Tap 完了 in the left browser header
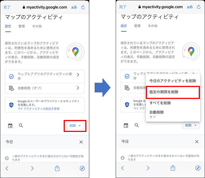The width and height of the screenshot is (205, 178). point(7,7)
